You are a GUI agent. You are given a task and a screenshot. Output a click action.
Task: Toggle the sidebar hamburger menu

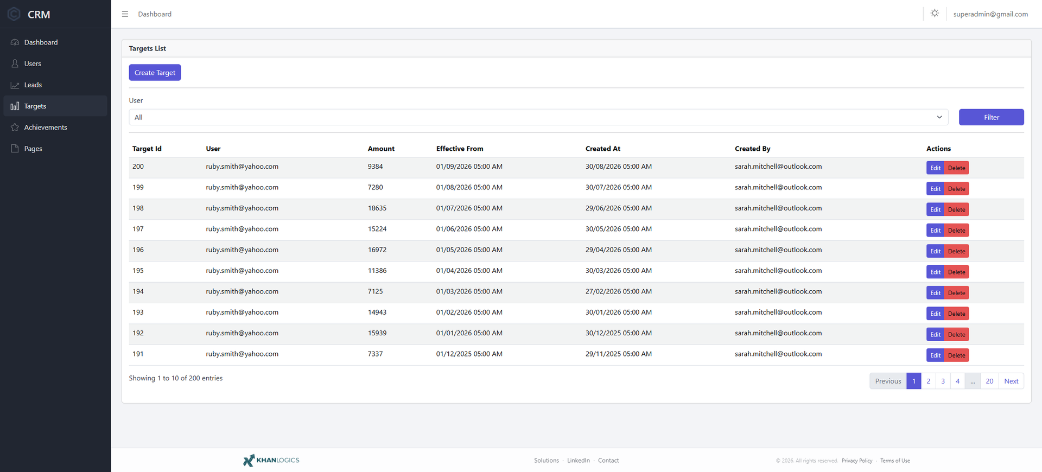tap(125, 14)
